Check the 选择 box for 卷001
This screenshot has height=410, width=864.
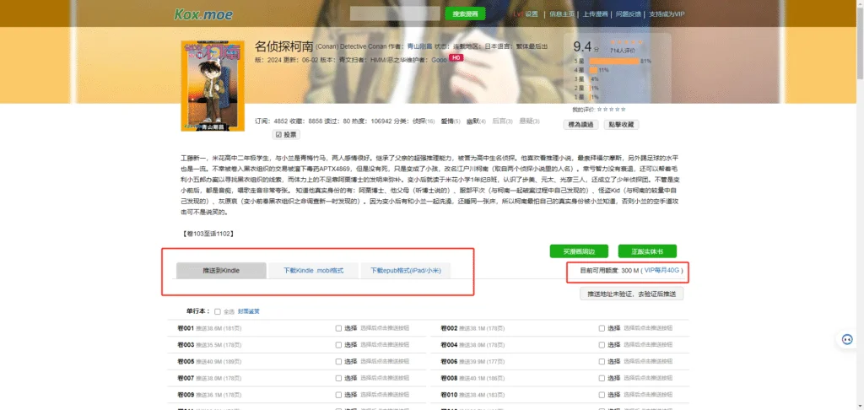tap(338, 328)
